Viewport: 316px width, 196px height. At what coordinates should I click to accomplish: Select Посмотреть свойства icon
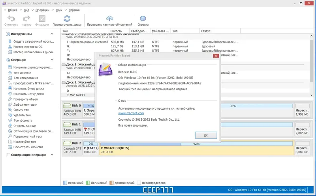9,147
